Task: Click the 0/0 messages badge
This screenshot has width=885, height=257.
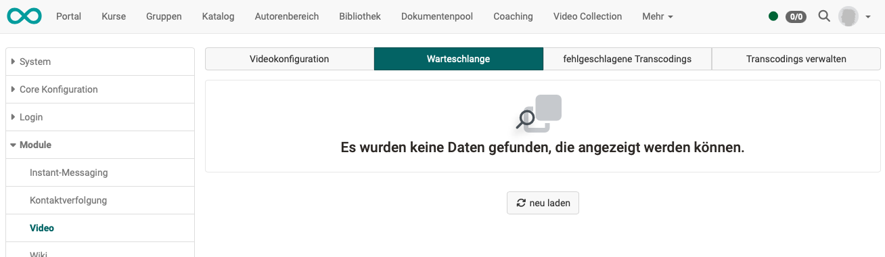Action: tap(796, 16)
